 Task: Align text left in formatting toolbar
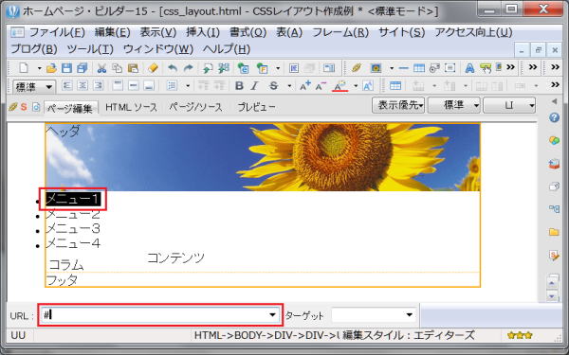tap(67, 86)
